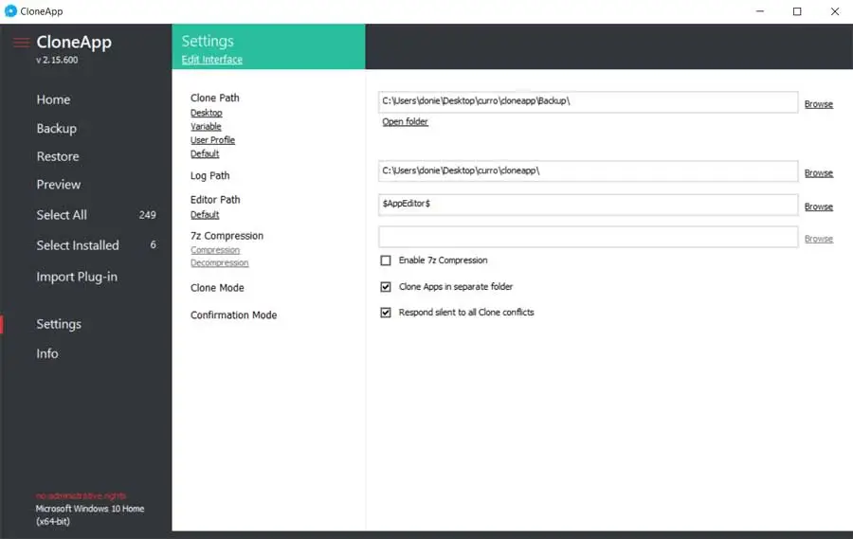Click the Editor Path label
The height and width of the screenshot is (539, 853).
(x=215, y=200)
